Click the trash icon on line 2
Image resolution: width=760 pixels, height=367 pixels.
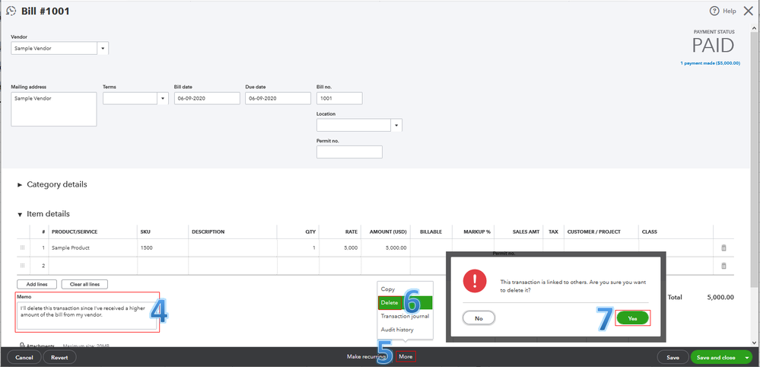(723, 266)
